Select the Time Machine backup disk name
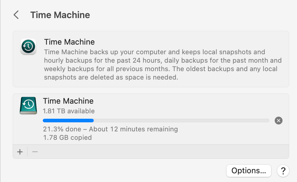 pos(68,101)
